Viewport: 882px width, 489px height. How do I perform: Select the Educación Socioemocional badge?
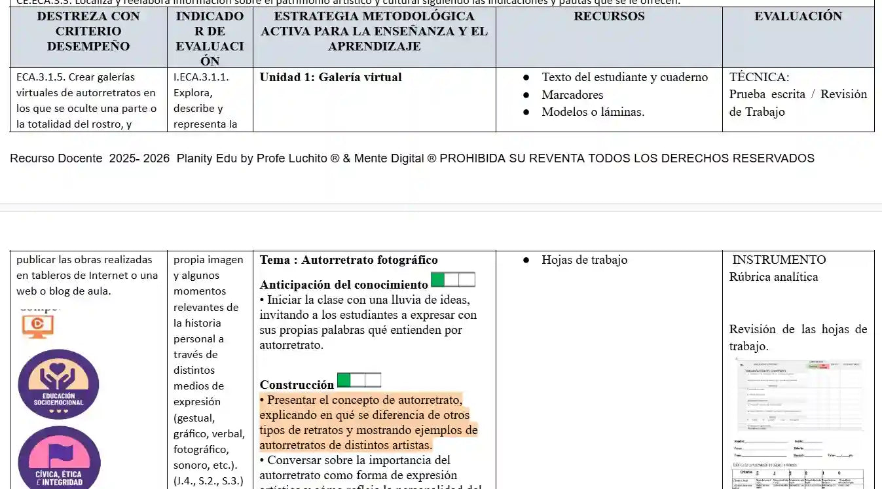(x=58, y=384)
